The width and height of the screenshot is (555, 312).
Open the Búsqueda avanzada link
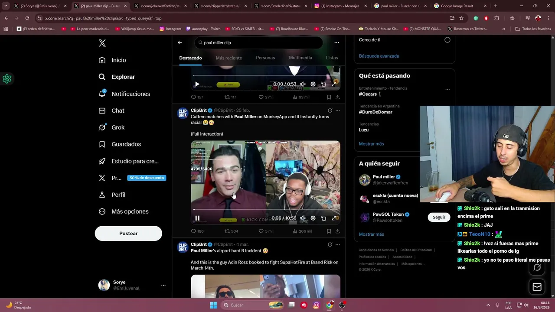tap(379, 56)
